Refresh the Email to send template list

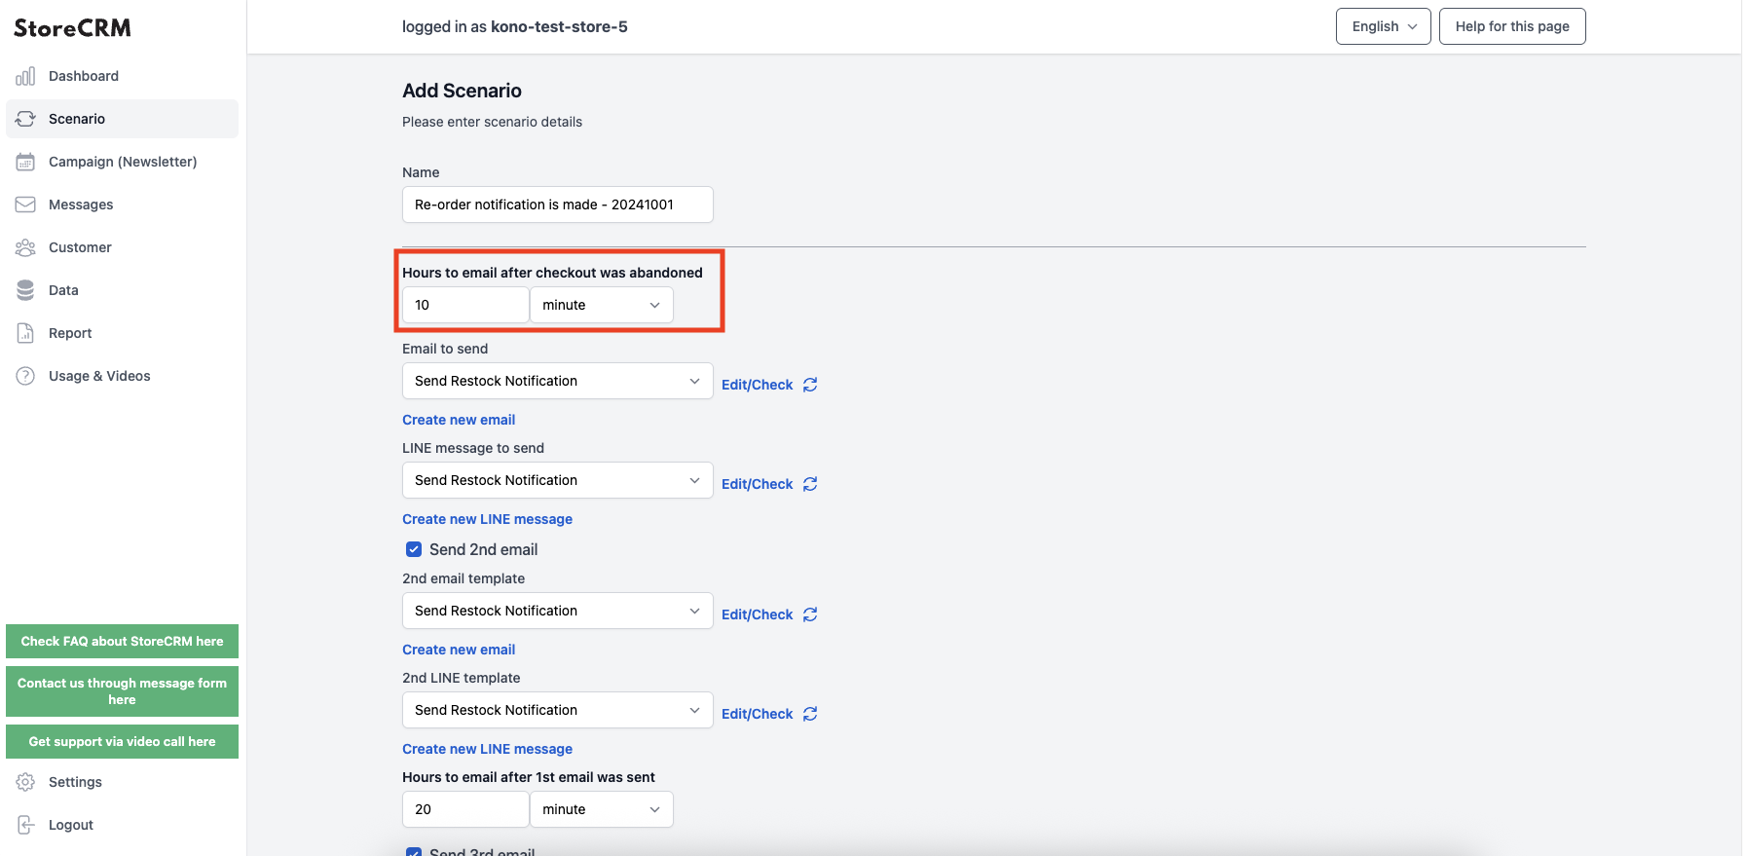point(810,385)
